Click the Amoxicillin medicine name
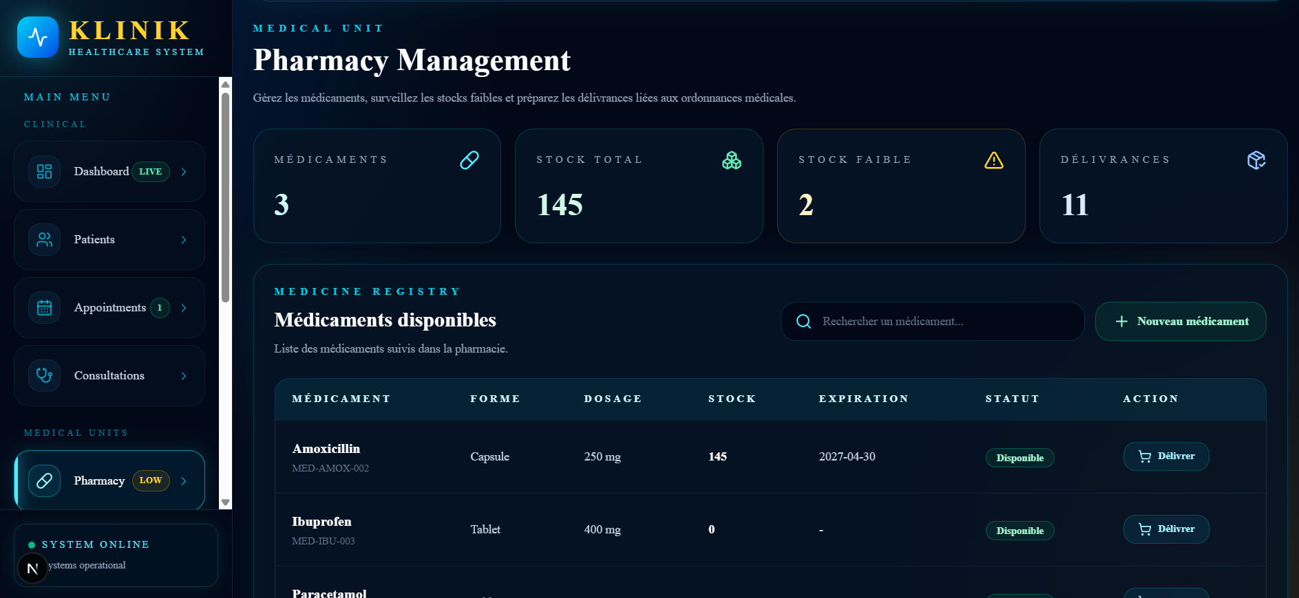 coord(326,449)
